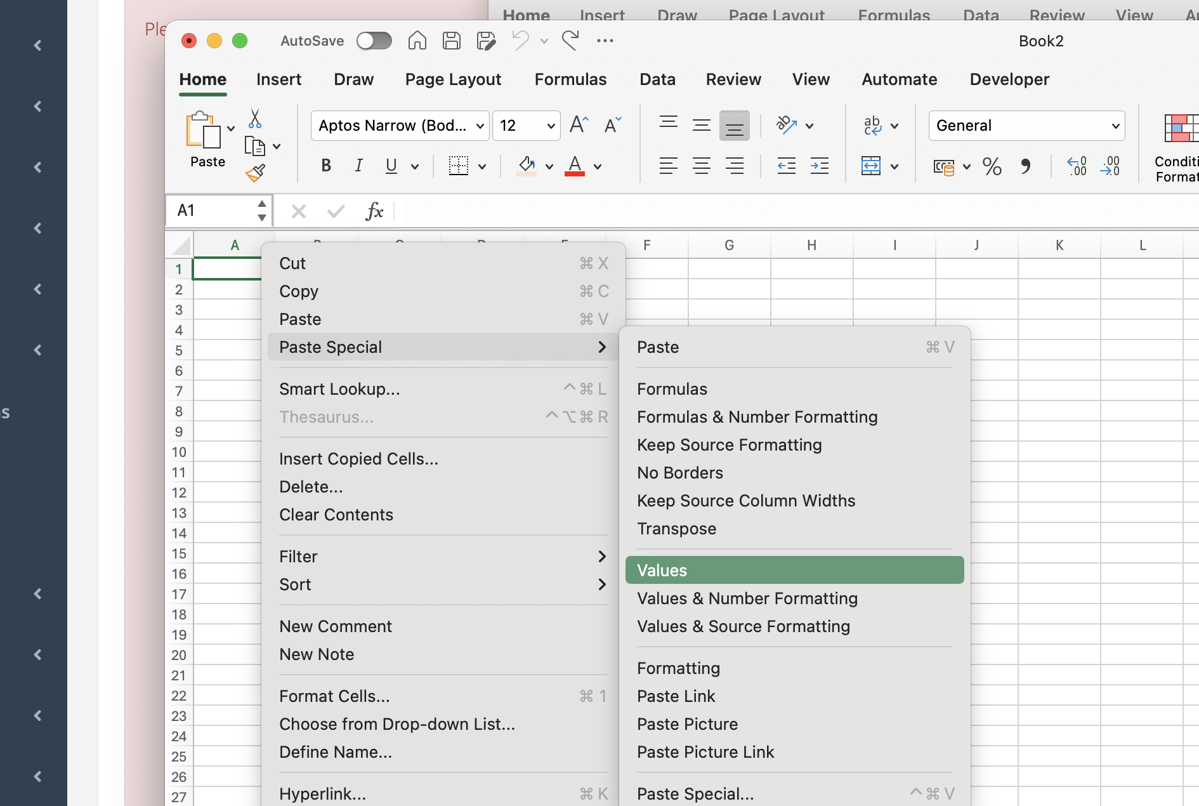Select Keep Source Formatting option

tap(794, 444)
